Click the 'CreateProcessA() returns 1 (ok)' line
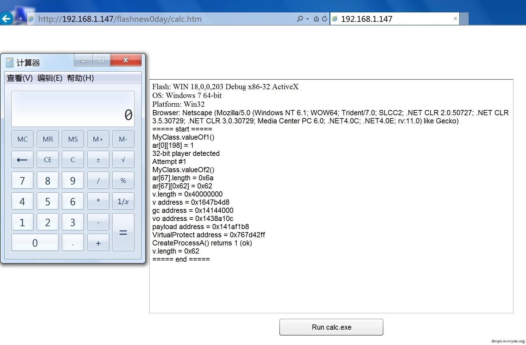The height and width of the screenshot is (345, 526). (x=202, y=243)
